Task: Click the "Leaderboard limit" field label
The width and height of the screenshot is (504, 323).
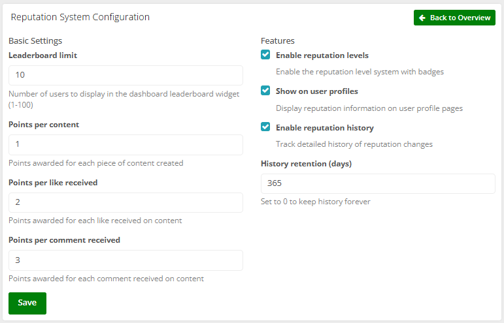Action: click(x=42, y=55)
